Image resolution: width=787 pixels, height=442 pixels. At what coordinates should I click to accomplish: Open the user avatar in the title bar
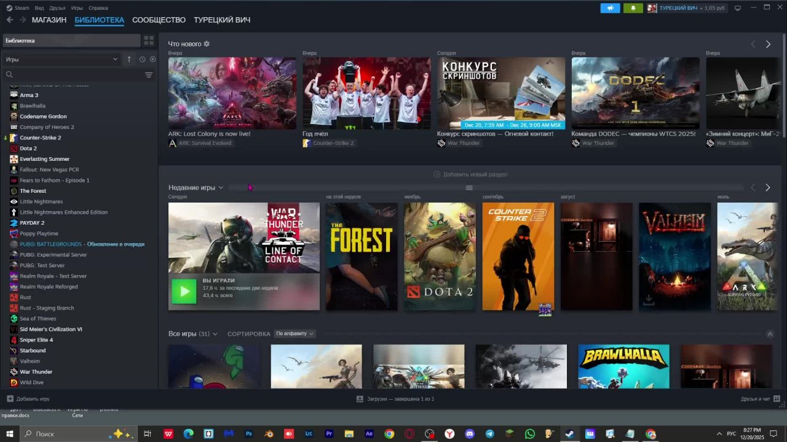point(652,8)
